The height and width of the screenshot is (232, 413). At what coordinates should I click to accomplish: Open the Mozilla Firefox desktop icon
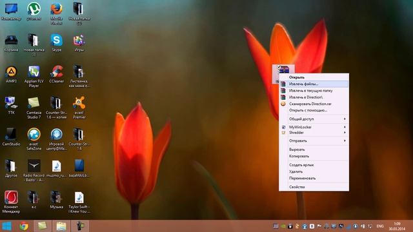click(x=56, y=13)
